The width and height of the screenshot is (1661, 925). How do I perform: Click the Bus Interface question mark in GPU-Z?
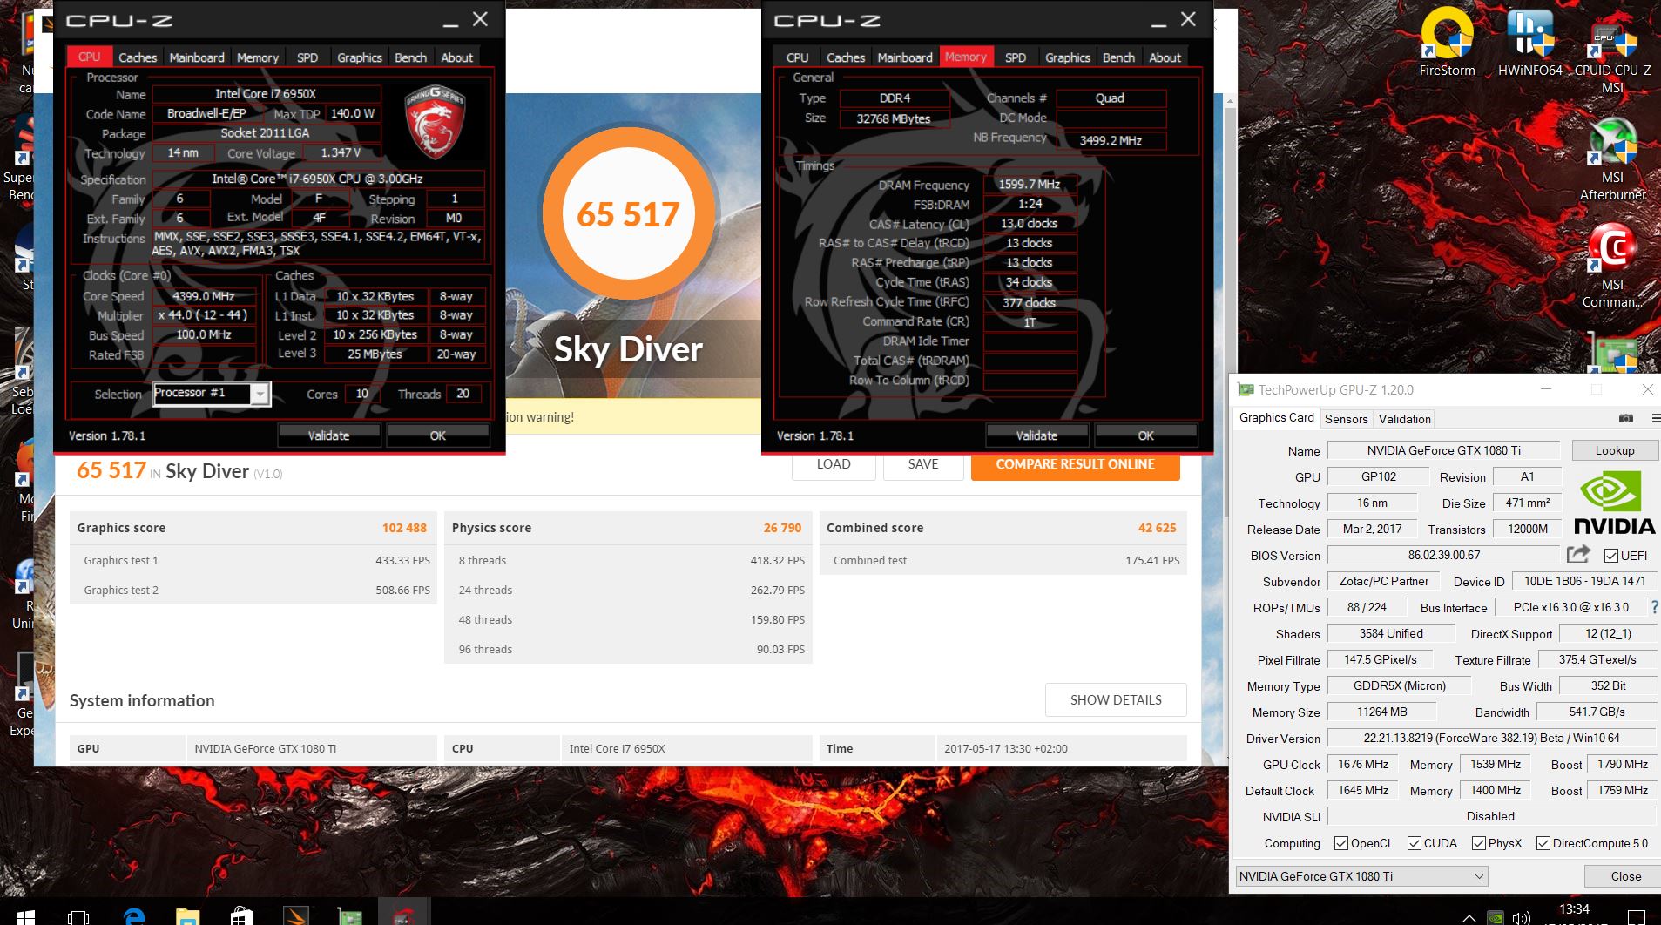tap(1654, 607)
